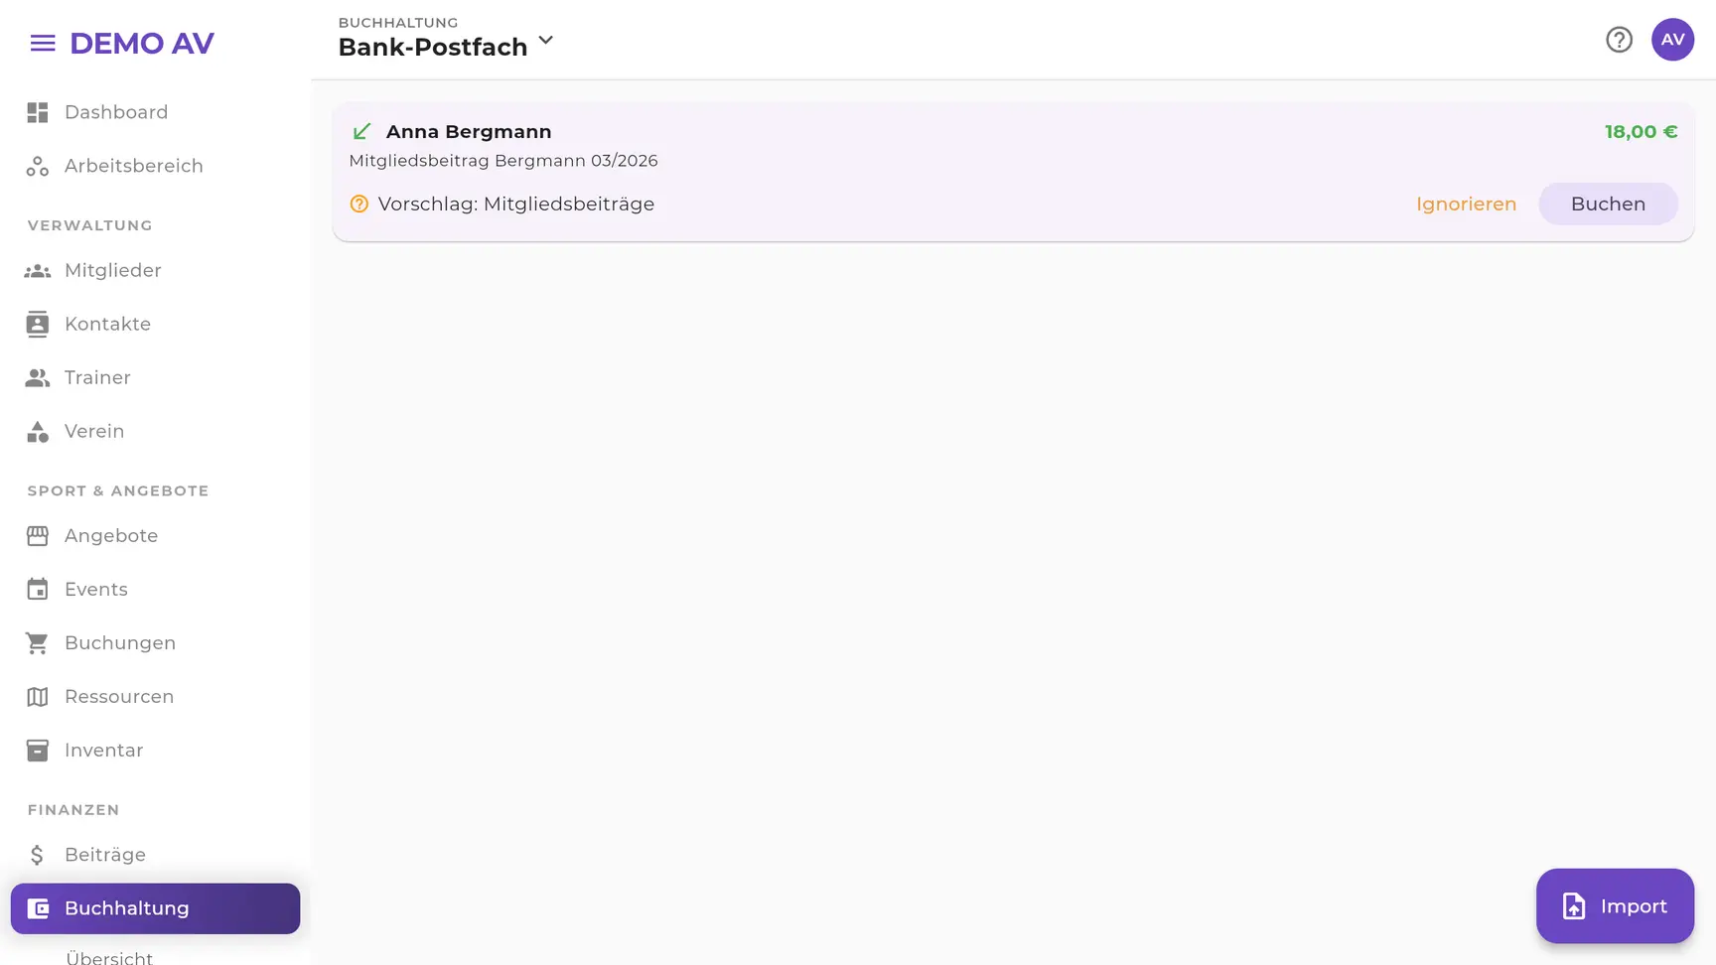Click the Buchen button

coord(1608,204)
